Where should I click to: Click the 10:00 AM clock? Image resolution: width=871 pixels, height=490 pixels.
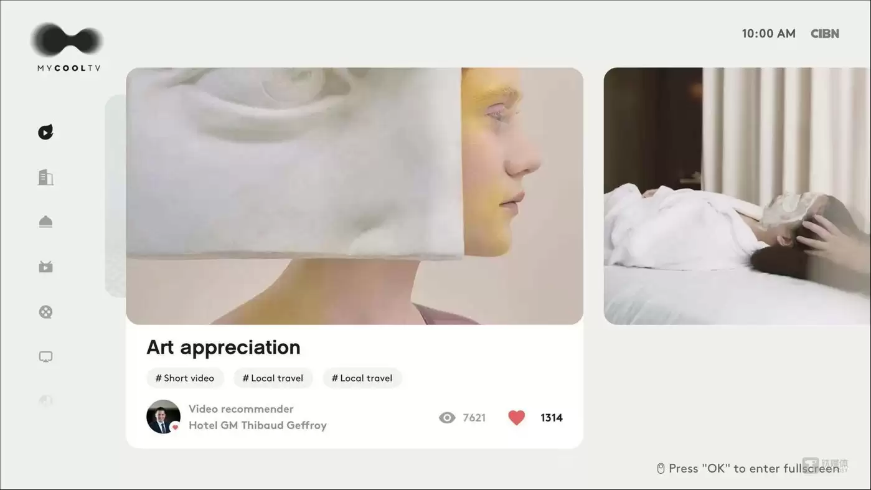click(x=768, y=34)
